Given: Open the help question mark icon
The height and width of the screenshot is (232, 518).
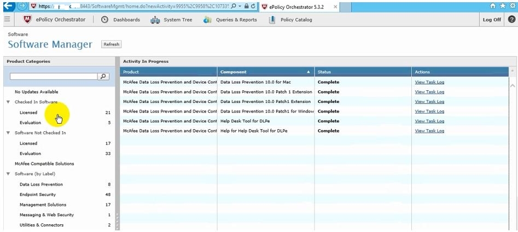Looking at the screenshot, I should [511, 20].
